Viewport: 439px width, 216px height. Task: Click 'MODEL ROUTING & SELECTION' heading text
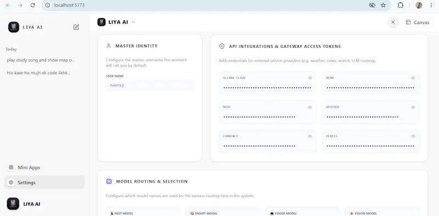tap(152, 181)
